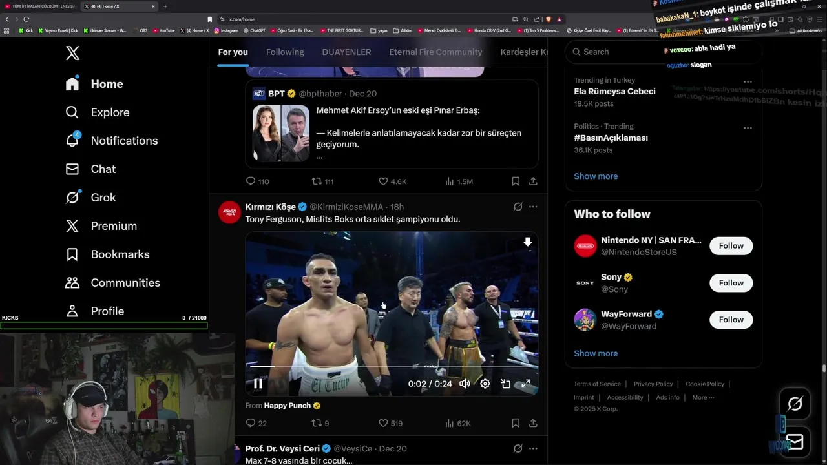Viewport: 827px width, 465px height.
Task: Open Grok in the sidebar
Action: (x=90, y=198)
